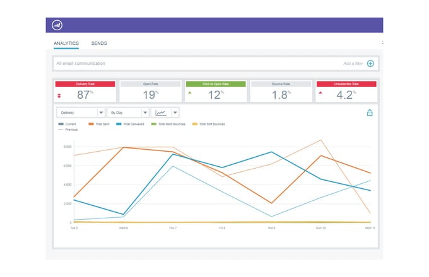Open the By Day interval dropdown
429x277 pixels.
coord(128,113)
